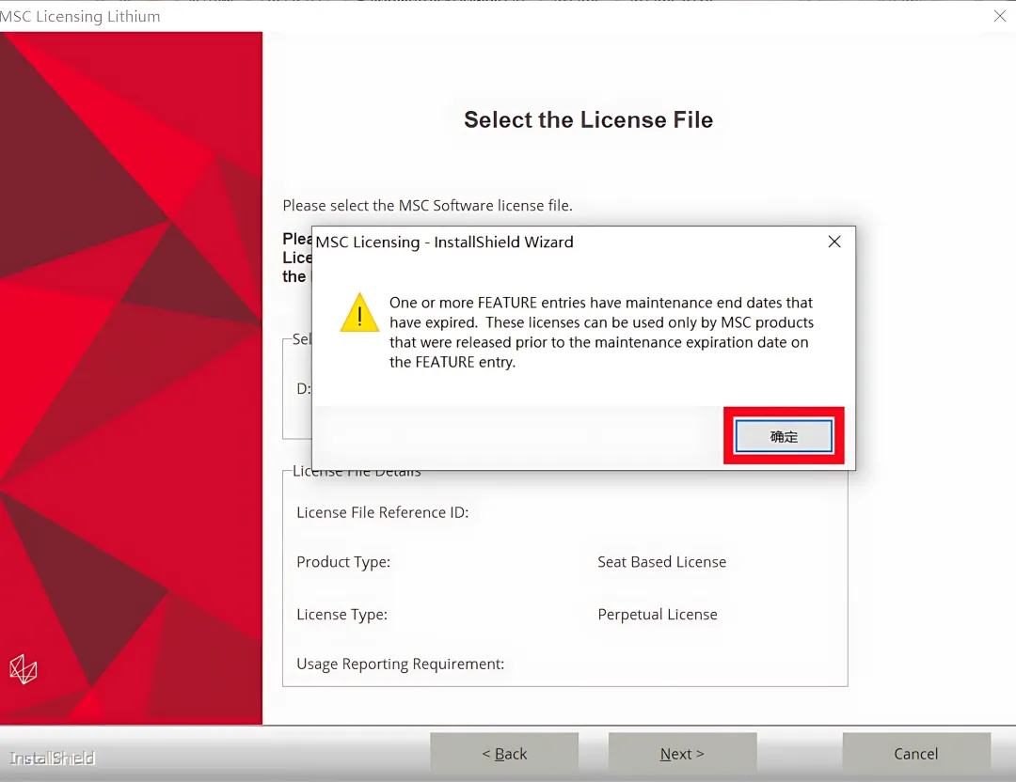Screen dimensions: 1016x782
Task: Cancel the installation
Action: coord(916,754)
